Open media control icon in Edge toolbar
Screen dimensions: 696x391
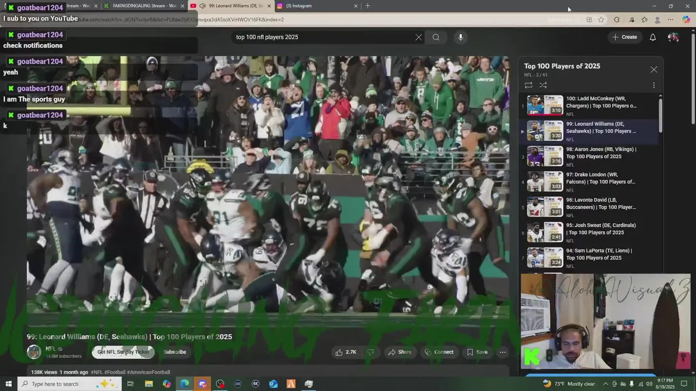631,20
